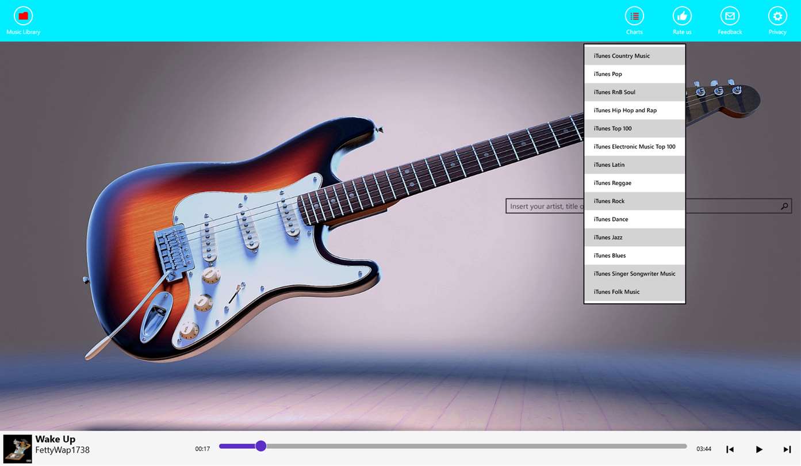Select iTunes RnB Soul chart
The width and height of the screenshot is (801, 466).
(635, 92)
